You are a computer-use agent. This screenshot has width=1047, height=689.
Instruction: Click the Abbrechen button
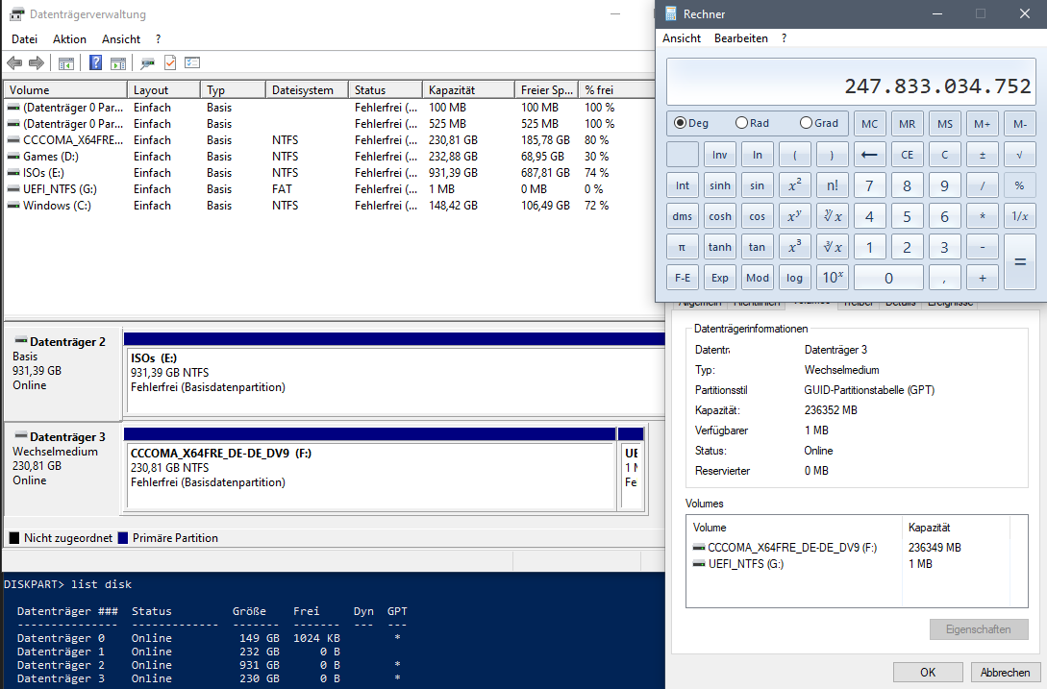click(1005, 673)
